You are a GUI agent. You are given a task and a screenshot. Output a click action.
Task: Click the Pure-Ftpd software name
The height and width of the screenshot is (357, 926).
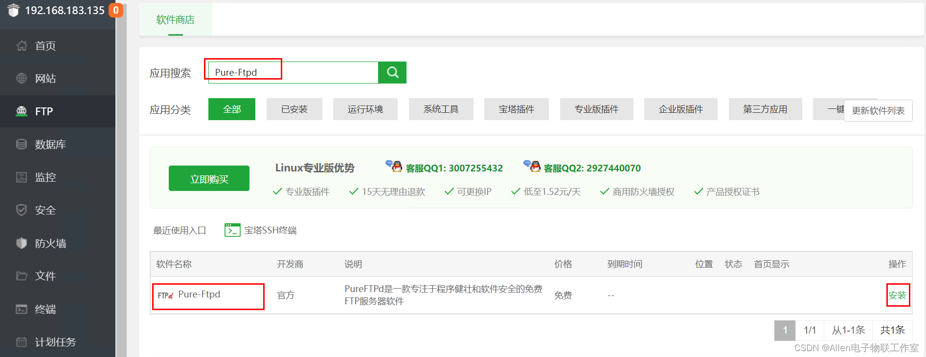199,294
